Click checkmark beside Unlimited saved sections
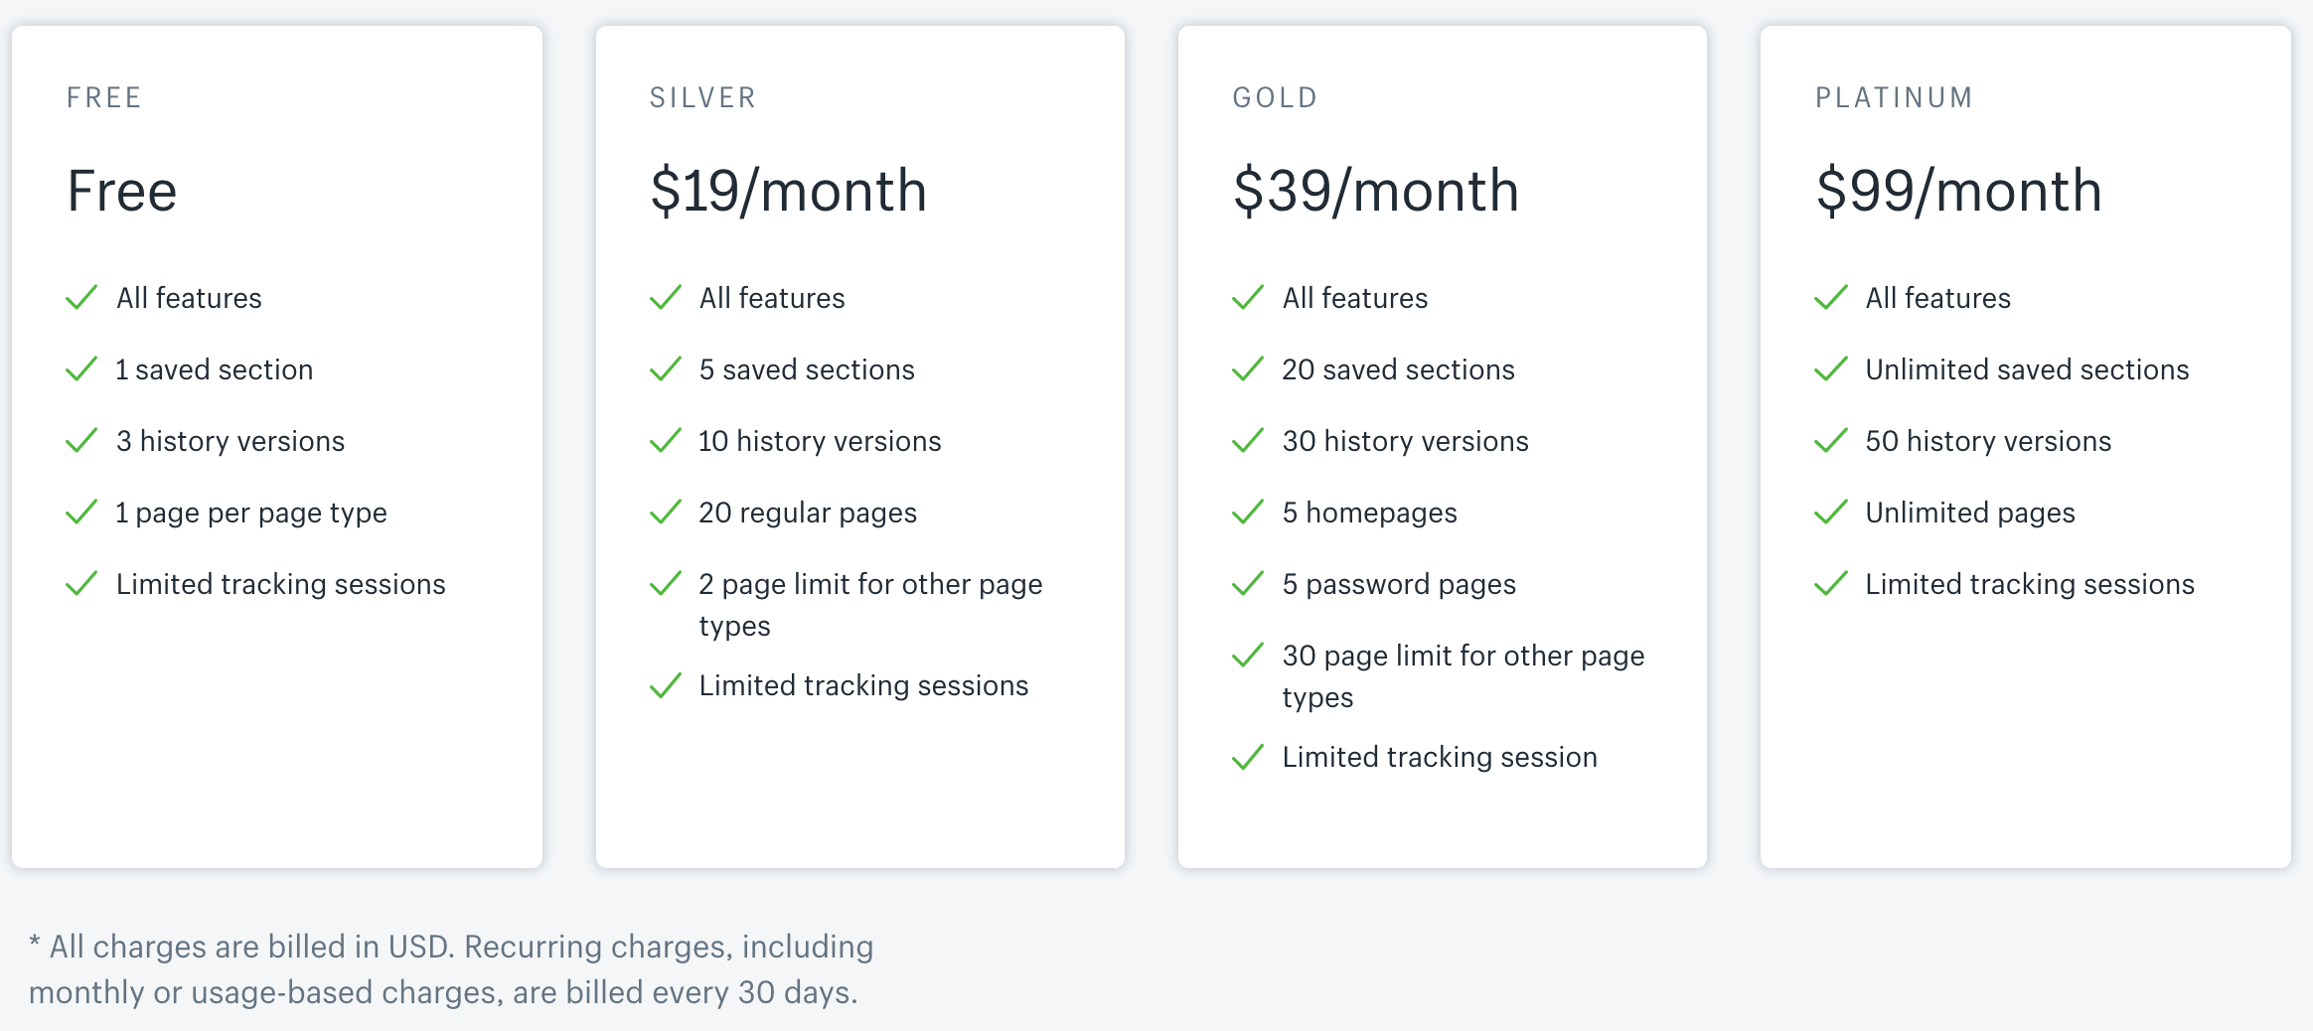Image resolution: width=2313 pixels, height=1031 pixels. coord(1831,368)
